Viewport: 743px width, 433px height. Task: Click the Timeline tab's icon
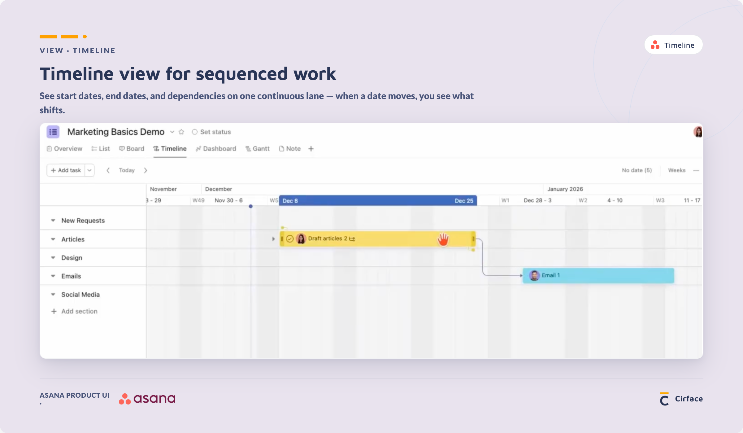[156, 149]
